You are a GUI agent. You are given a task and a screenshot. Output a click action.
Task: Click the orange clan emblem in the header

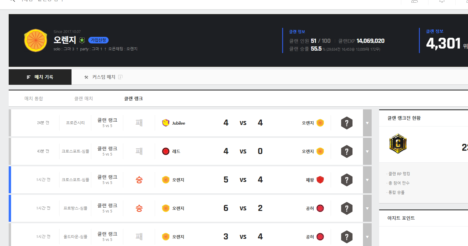pos(36,40)
